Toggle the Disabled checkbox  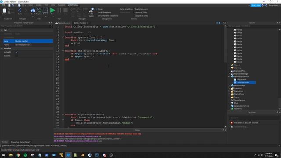(x=17, y=56)
